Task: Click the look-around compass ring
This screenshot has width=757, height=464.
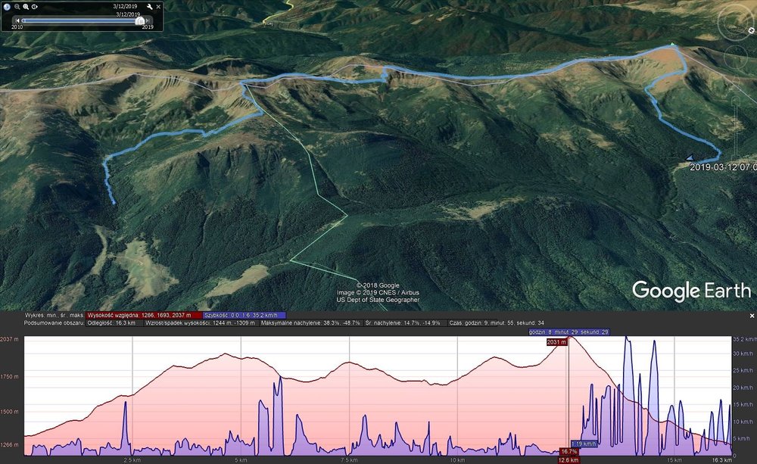Action: (737, 22)
